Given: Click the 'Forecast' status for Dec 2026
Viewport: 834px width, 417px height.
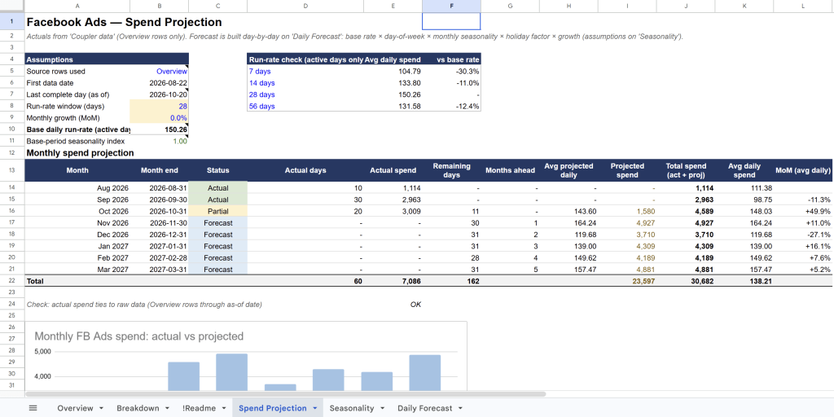Looking at the screenshot, I should point(218,235).
